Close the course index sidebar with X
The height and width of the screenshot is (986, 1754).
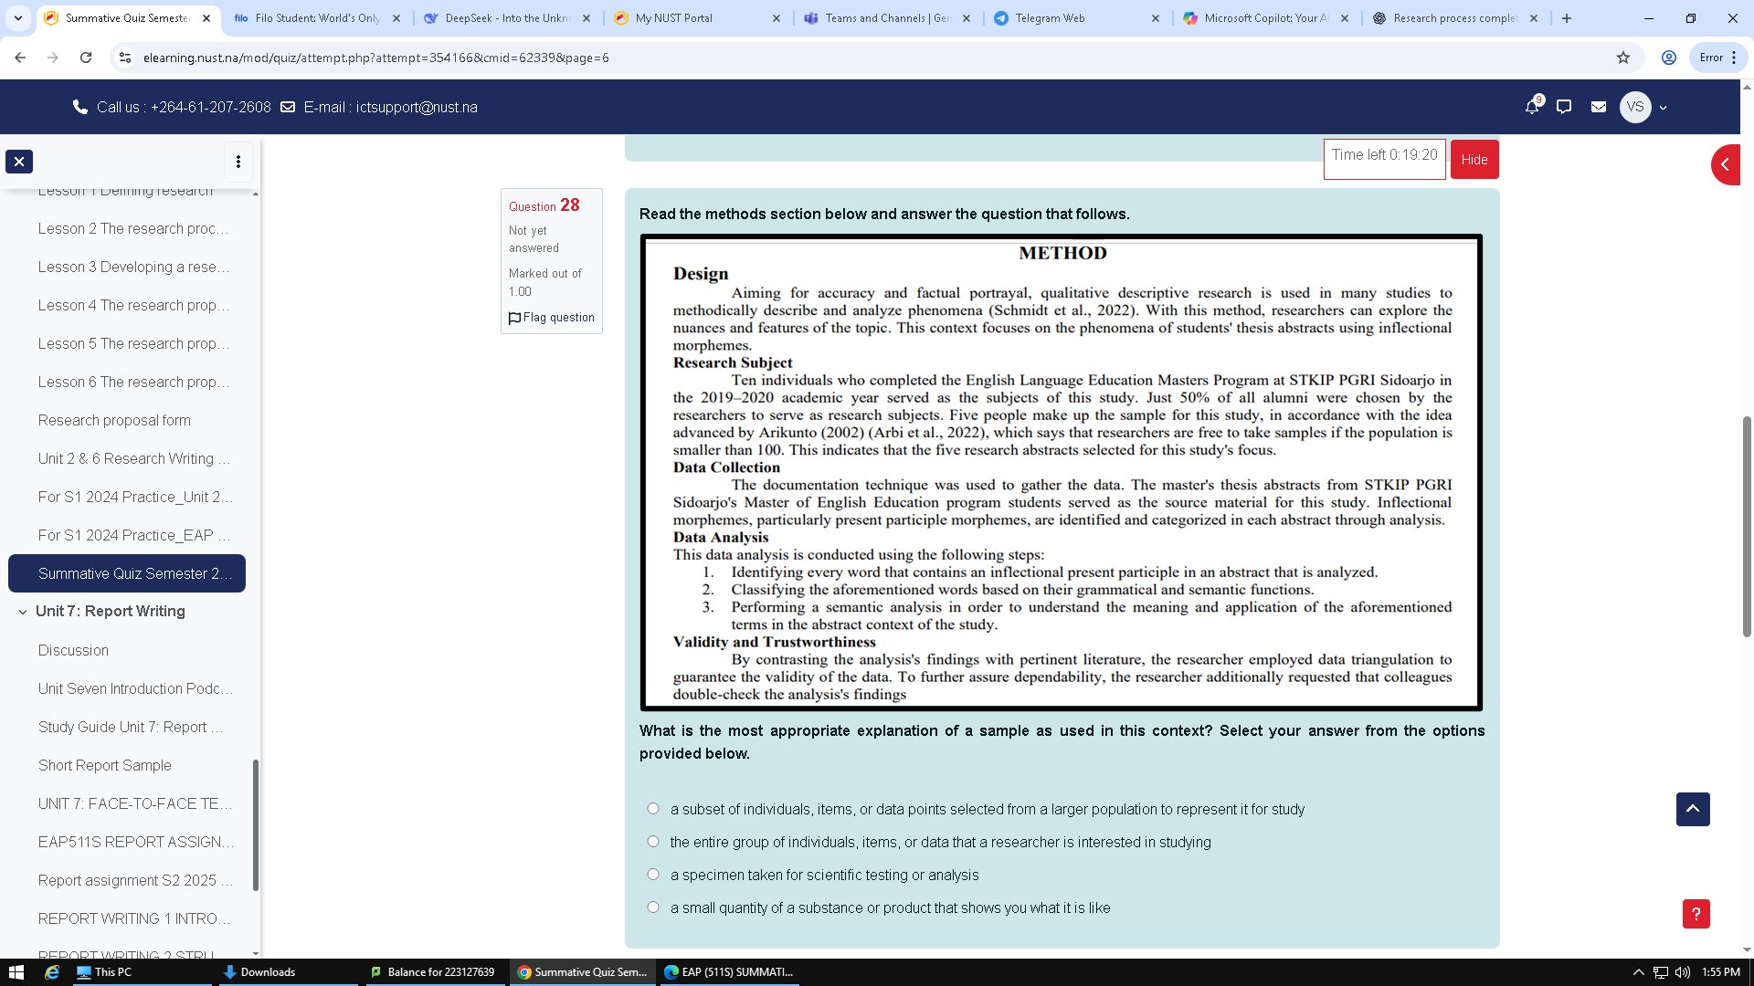pyautogui.click(x=19, y=162)
